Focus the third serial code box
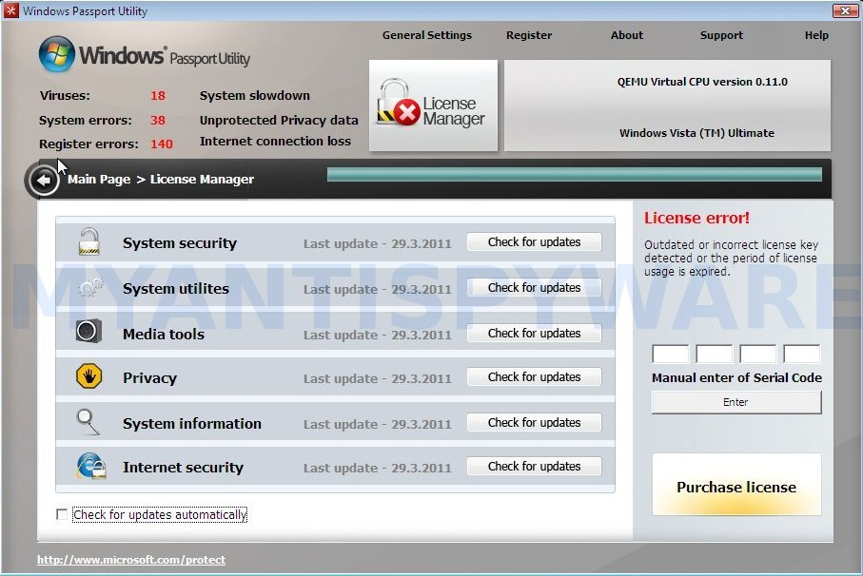The width and height of the screenshot is (863, 576). pyautogui.click(x=758, y=354)
